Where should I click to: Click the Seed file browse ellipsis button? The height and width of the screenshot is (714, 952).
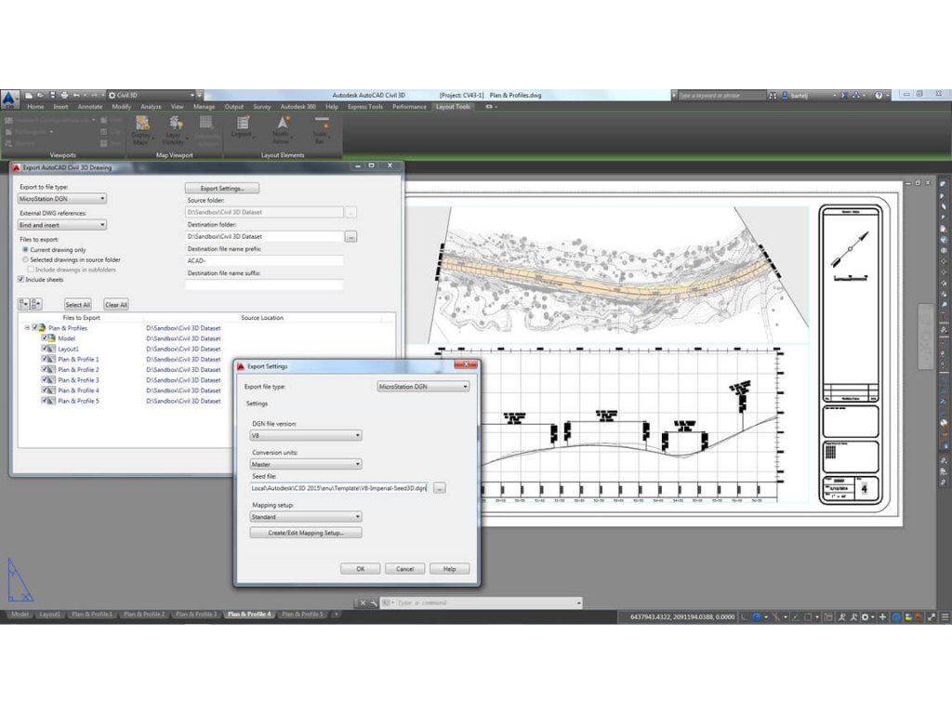point(440,488)
